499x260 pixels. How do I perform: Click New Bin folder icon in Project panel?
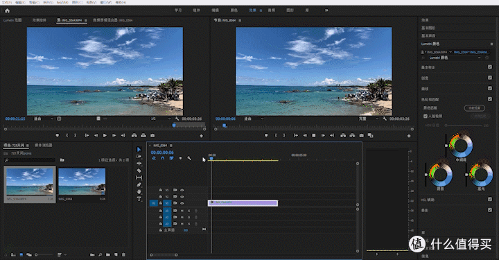(108, 254)
